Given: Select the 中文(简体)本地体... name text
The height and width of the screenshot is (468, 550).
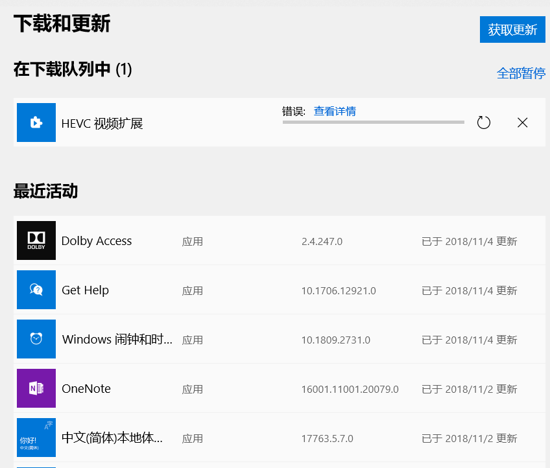Looking at the screenshot, I should coord(112,438).
